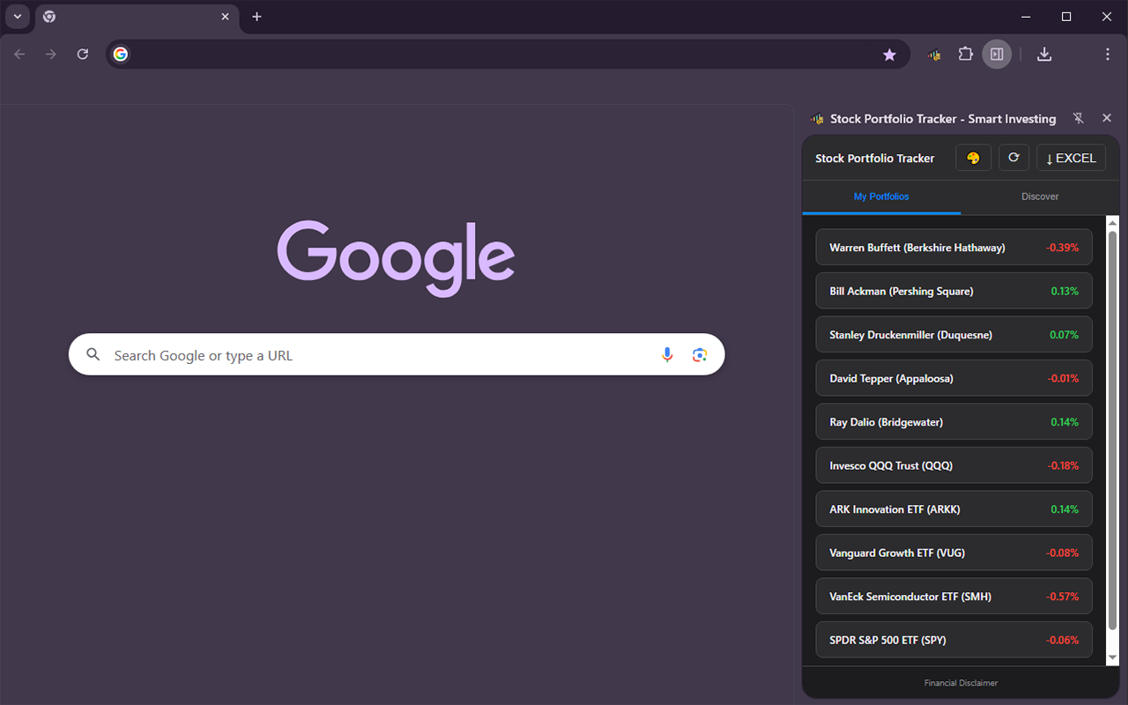Click the magnifier icon in Google search box
The height and width of the screenshot is (705, 1128).
93,355
